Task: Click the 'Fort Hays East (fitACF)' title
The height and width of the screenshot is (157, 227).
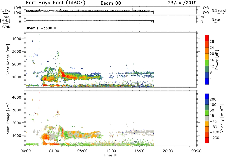Action: [x=55, y=3]
